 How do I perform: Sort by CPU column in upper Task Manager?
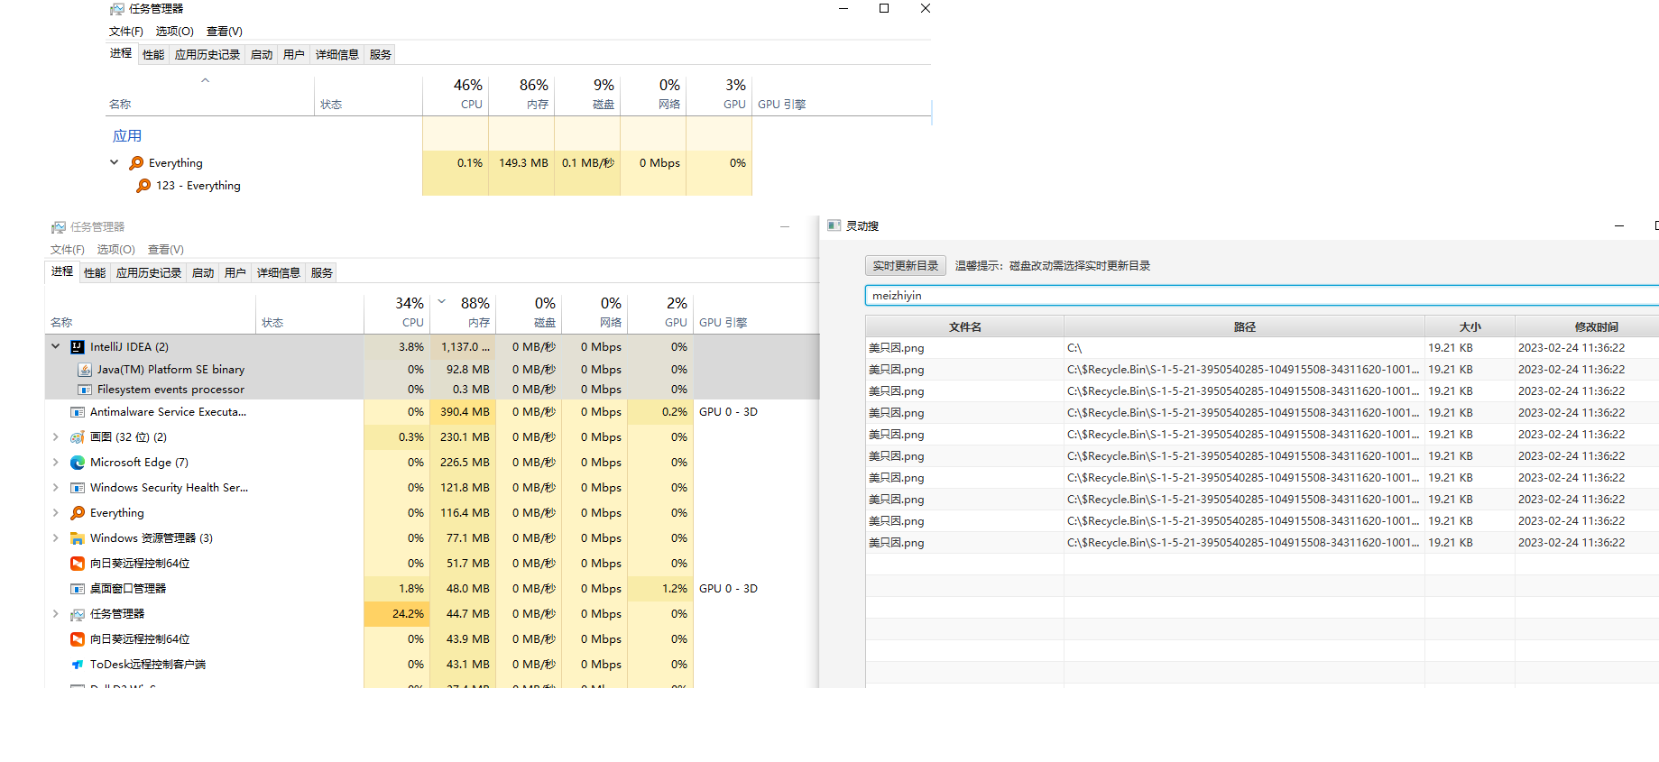click(456, 95)
